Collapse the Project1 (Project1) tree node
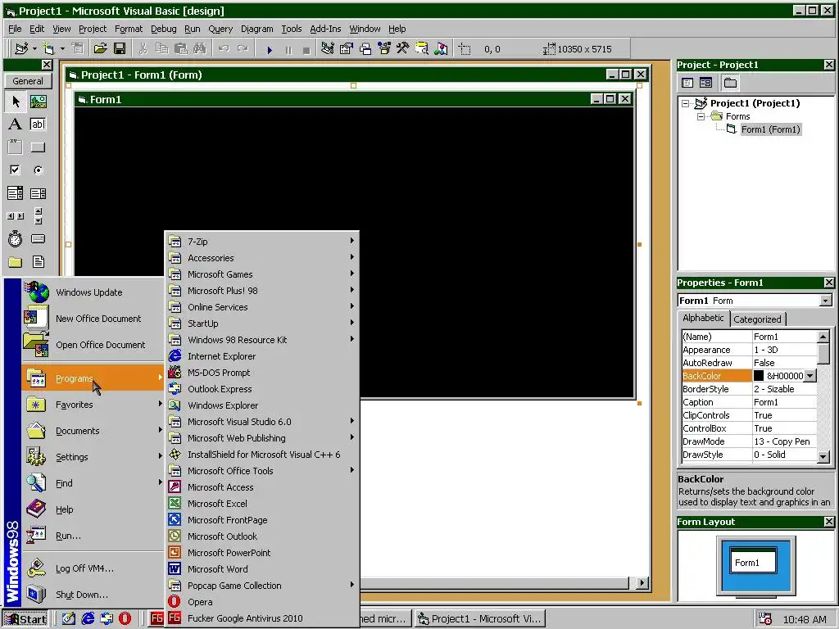This screenshot has width=839, height=629. 686,104
